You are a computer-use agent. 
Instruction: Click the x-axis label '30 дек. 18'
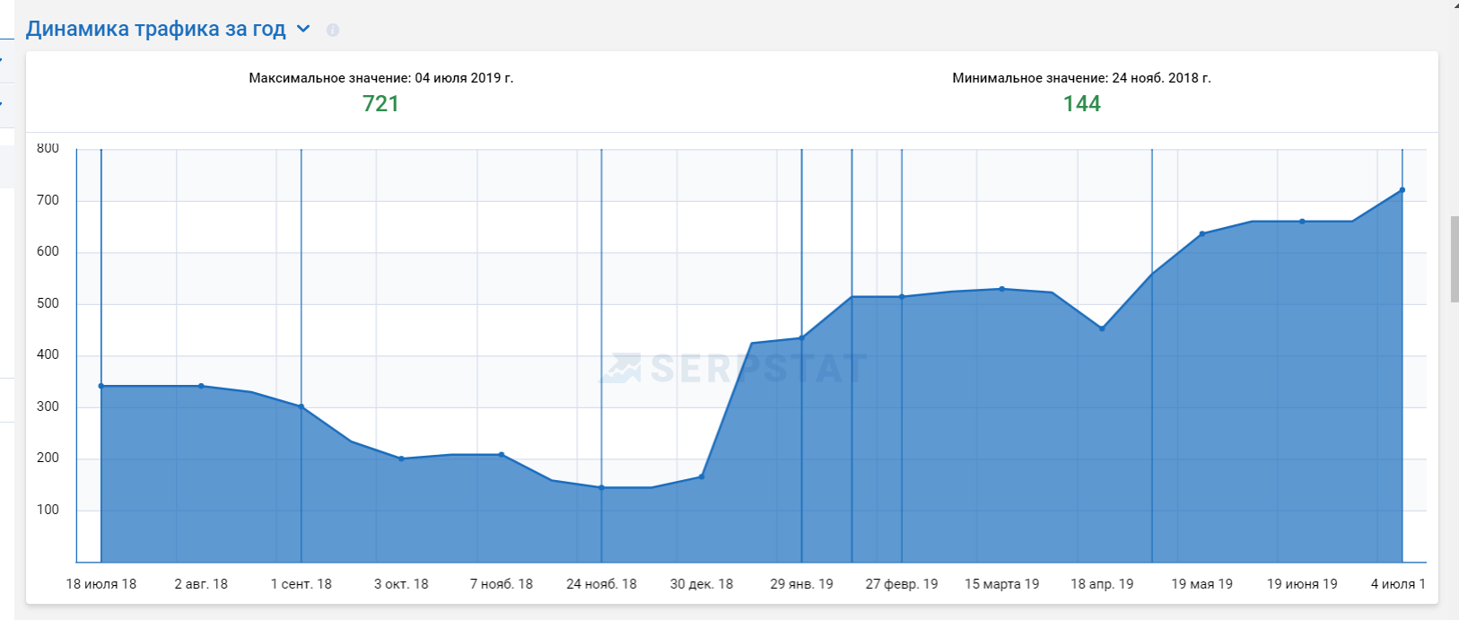(702, 584)
